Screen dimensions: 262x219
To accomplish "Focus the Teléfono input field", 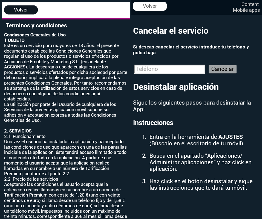I will tap(169, 69).
